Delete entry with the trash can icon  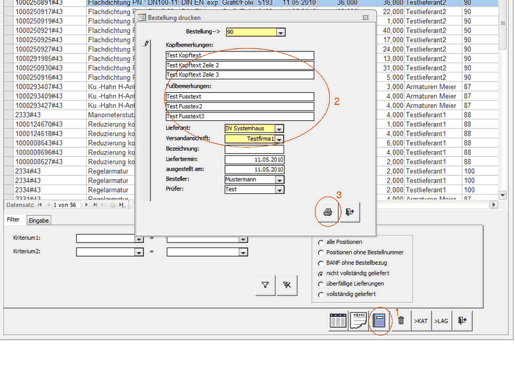click(x=401, y=321)
